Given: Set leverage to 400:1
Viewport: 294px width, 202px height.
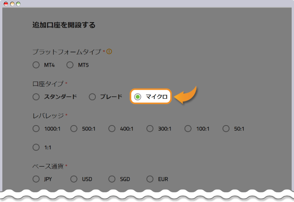Looking at the screenshot, I should click(112, 129).
